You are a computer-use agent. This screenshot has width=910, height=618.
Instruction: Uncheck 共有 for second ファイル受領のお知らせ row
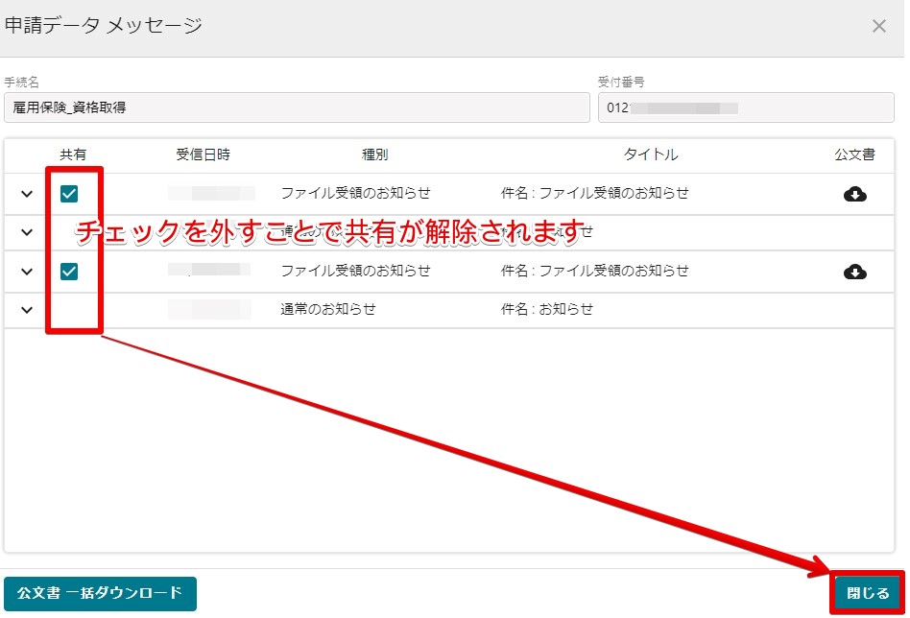point(69,271)
